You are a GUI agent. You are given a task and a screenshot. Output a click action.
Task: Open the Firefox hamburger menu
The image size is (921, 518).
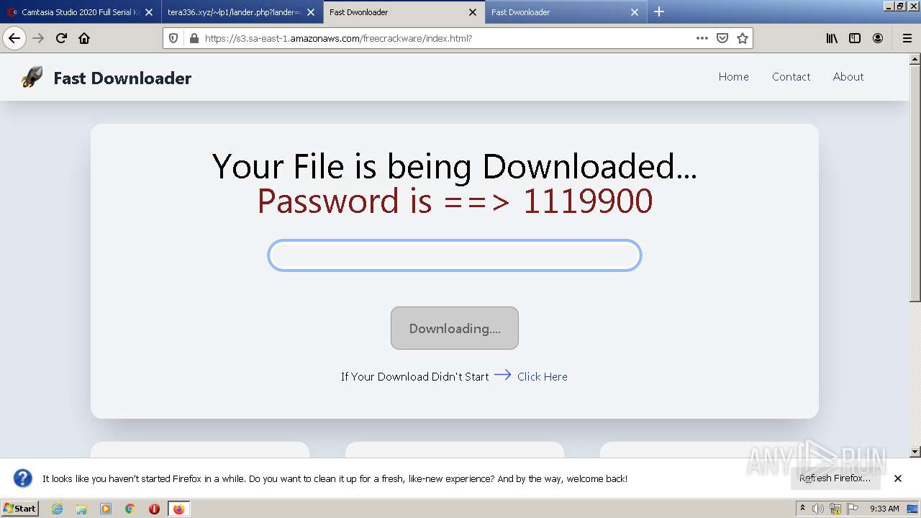coord(907,38)
